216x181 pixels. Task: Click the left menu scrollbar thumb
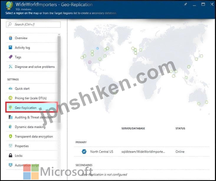coord(59,80)
